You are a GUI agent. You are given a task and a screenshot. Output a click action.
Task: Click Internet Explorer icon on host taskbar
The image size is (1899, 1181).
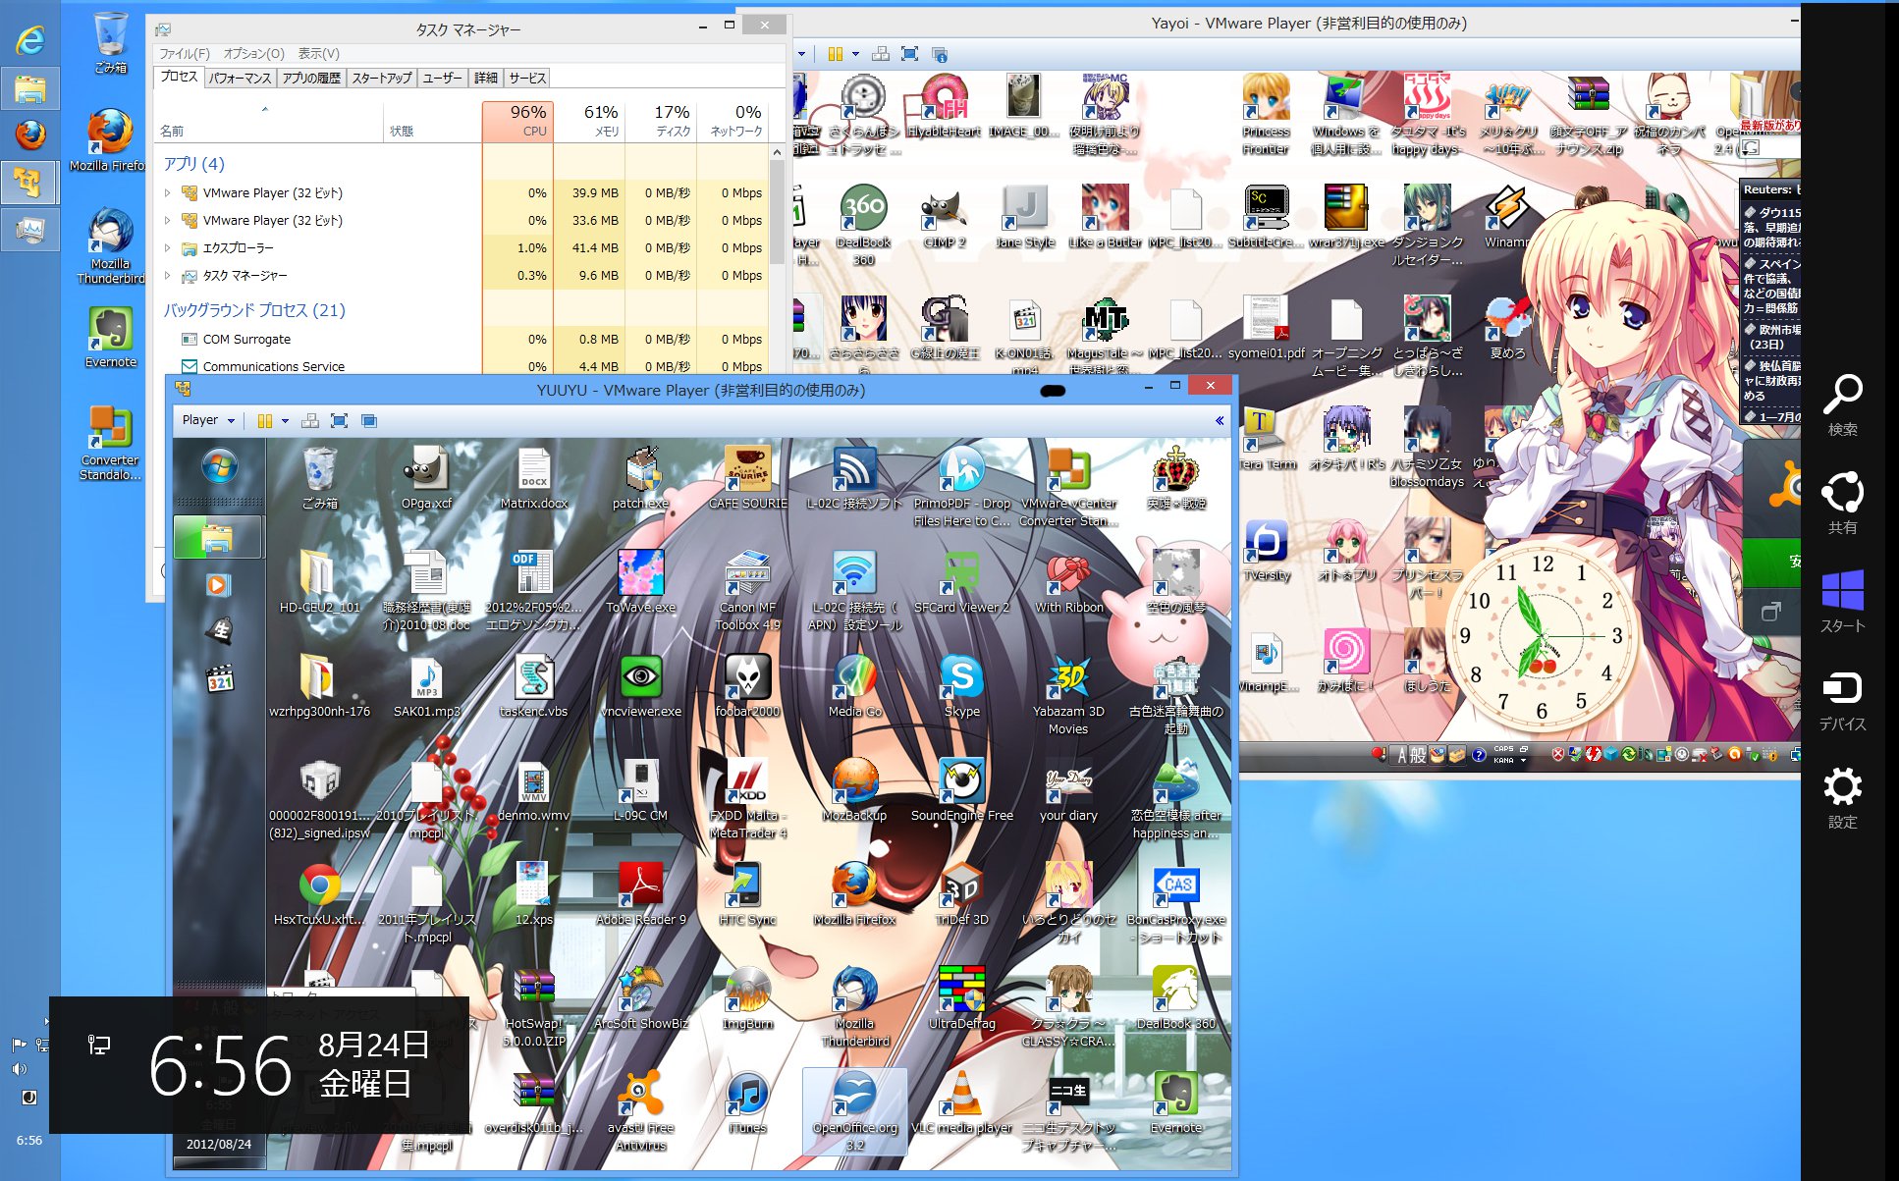tap(30, 40)
